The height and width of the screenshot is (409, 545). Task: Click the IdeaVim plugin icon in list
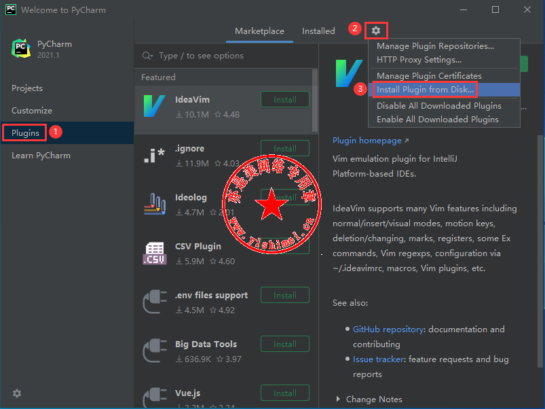[154, 107]
